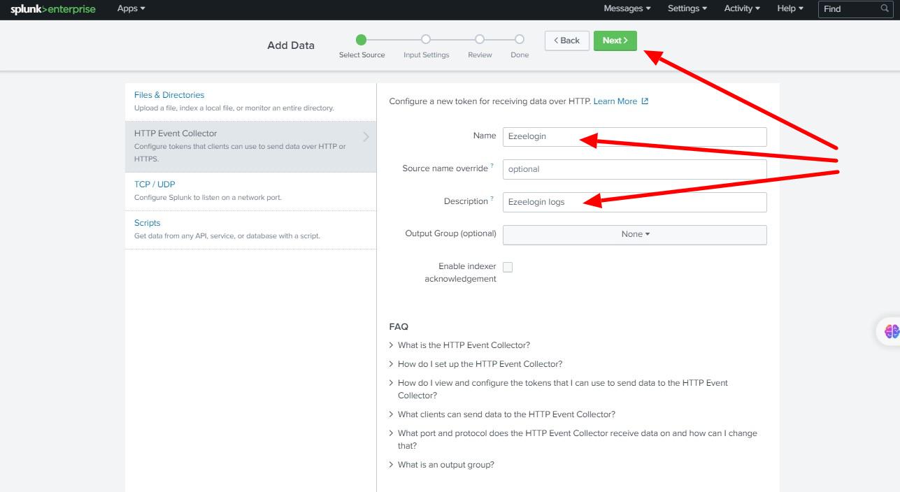Open the Messages menu
The image size is (900, 492).
(x=627, y=8)
